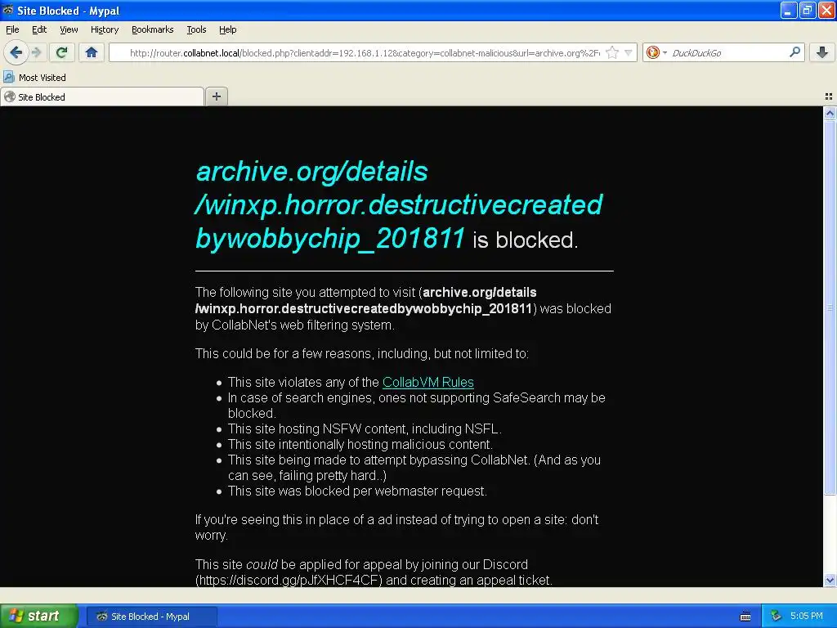
Task: Click scrollbar up arrow
Action: 830,113
